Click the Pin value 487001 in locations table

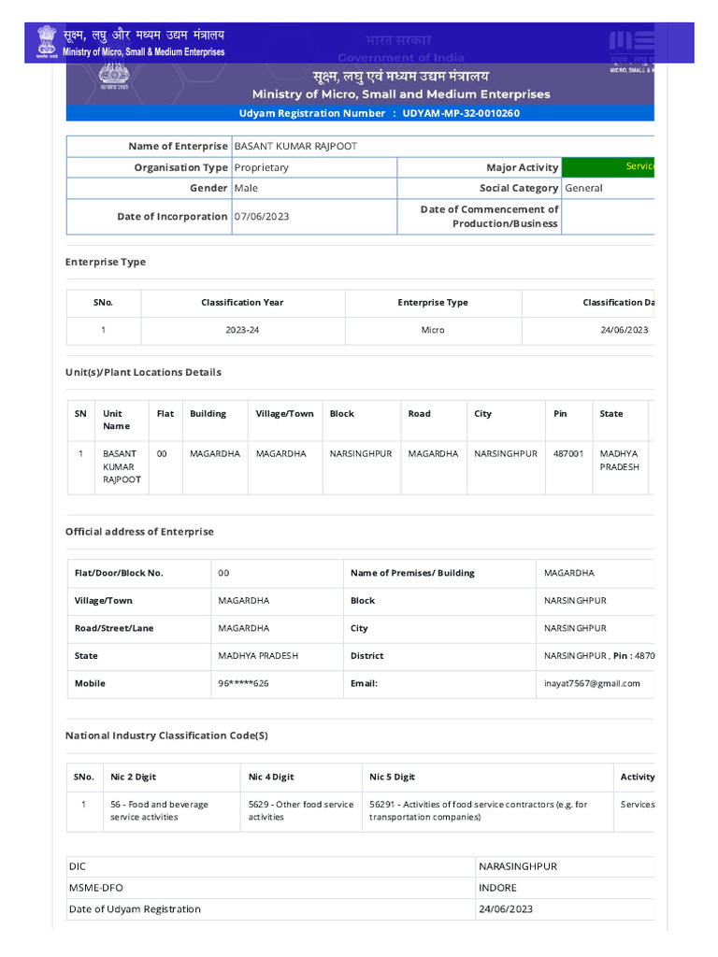[568, 453]
